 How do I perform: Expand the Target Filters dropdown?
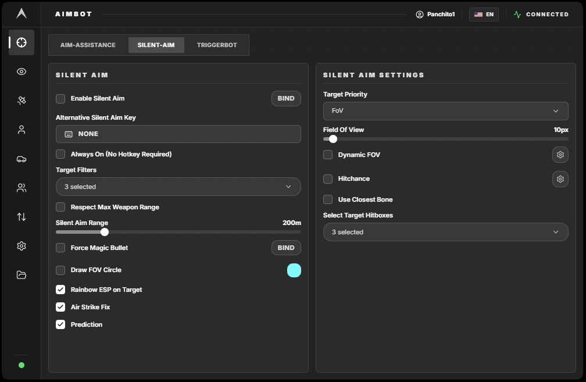178,187
